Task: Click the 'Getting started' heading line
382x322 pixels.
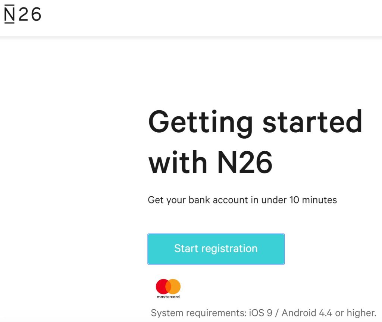Action: click(255, 123)
